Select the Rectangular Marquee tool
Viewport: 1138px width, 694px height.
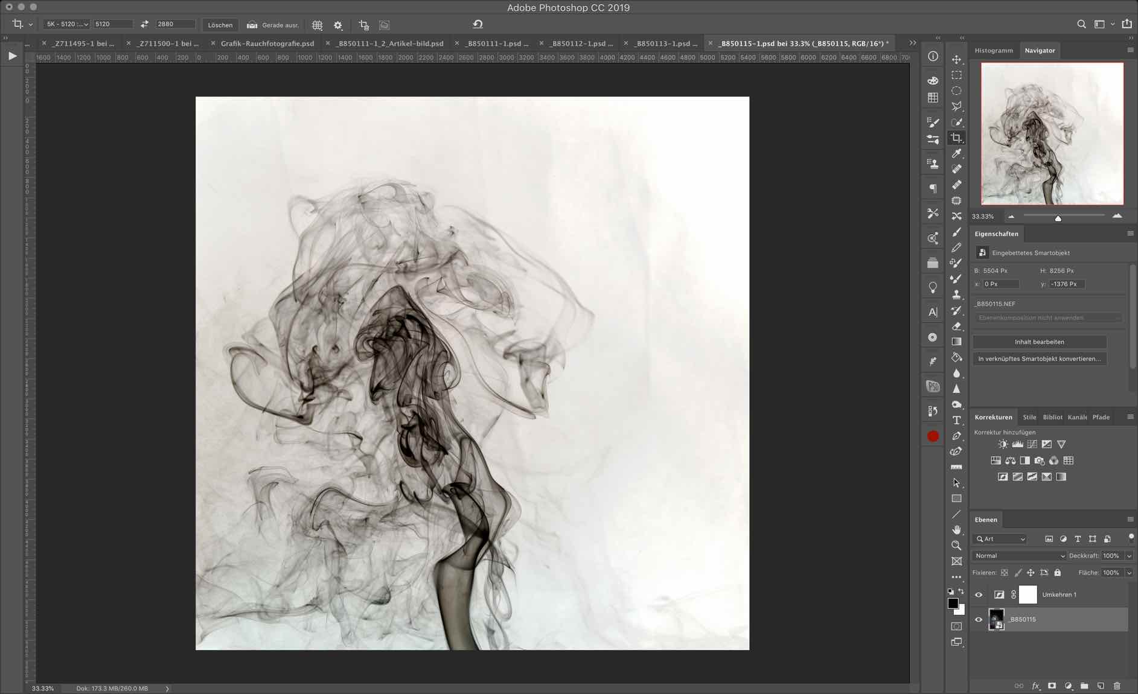(956, 75)
